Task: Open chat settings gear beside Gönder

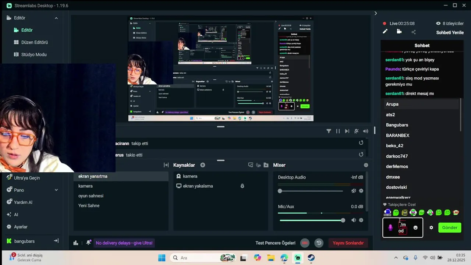Action: pos(431,227)
